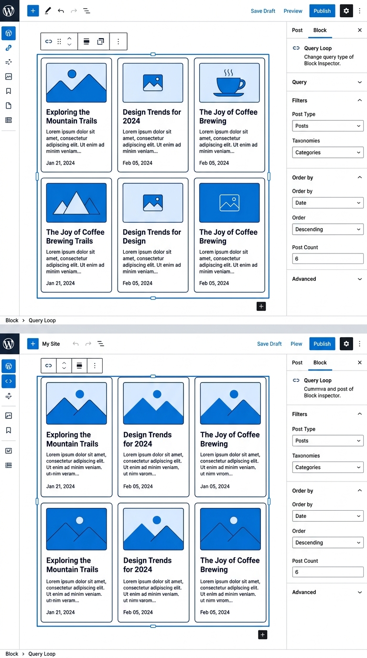Click Block breadcrumb under bottom editor
This screenshot has height=658, width=367.
pos(12,654)
